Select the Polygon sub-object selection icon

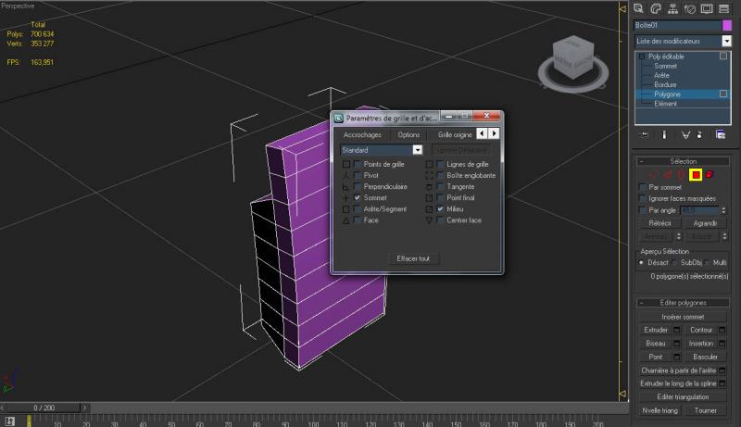coord(695,174)
